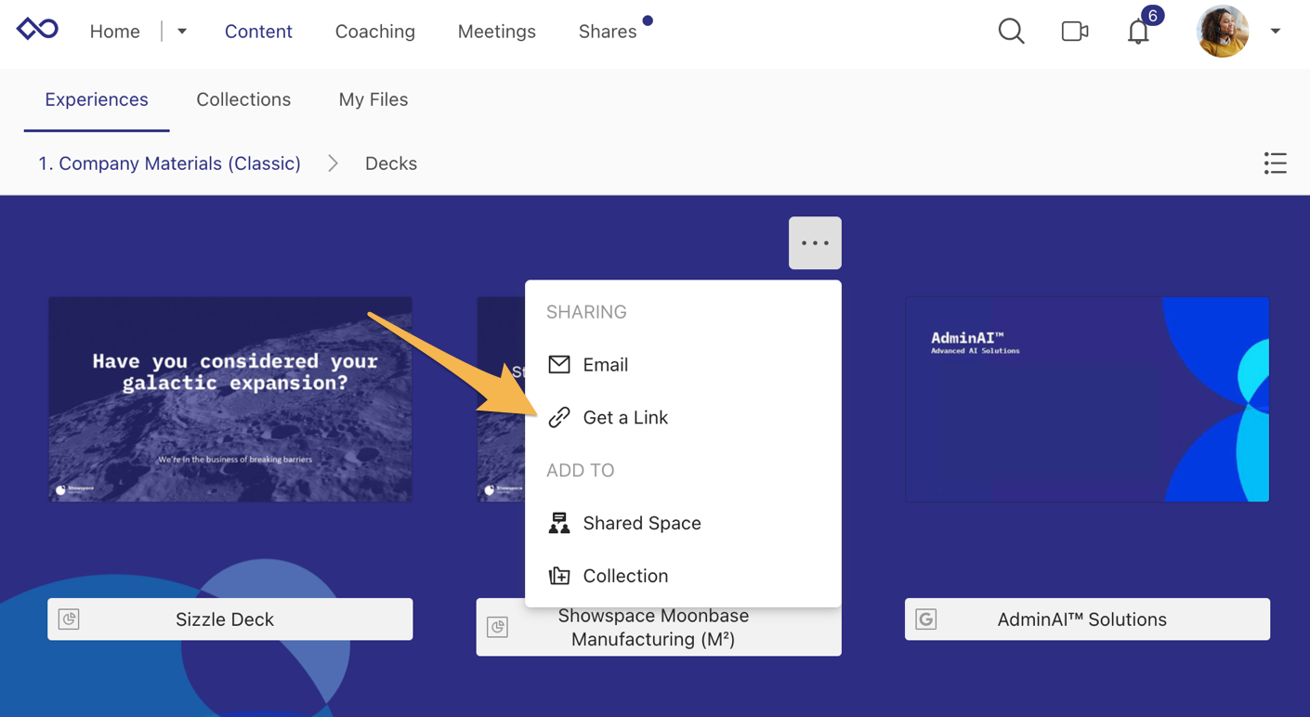The width and height of the screenshot is (1310, 717).
Task: Open the Coaching nav item
Action: coord(375,32)
